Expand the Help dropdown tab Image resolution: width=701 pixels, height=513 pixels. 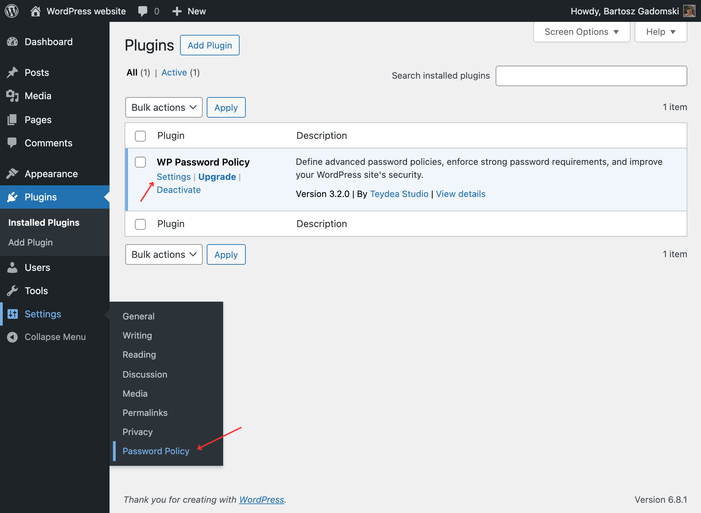(x=661, y=32)
